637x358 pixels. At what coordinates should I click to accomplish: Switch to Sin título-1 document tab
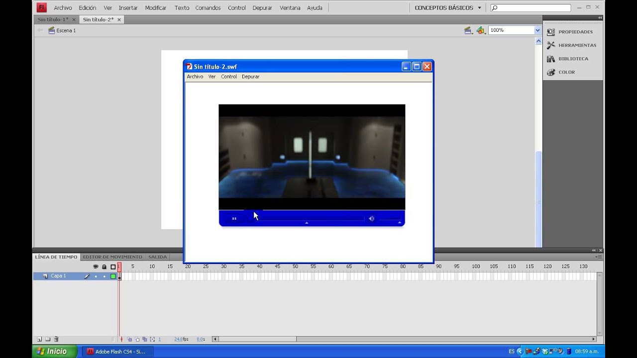53,19
